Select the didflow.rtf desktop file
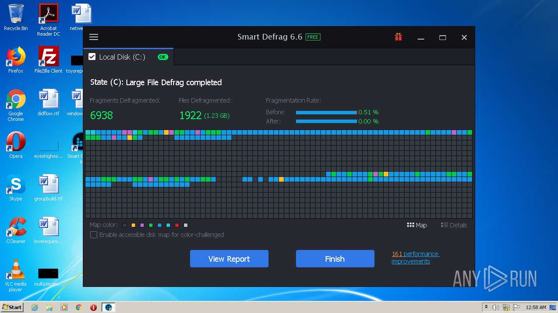Screen dimensions: 558x313 click(48, 103)
